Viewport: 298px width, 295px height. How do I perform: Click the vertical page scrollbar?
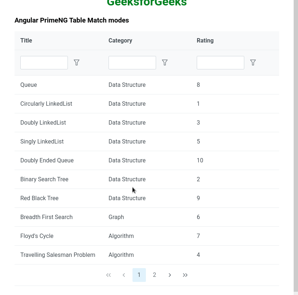[296, 145]
